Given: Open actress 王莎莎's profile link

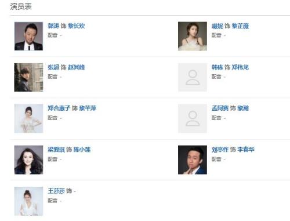Looking at the screenshot, I should pyautogui.click(x=56, y=191).
